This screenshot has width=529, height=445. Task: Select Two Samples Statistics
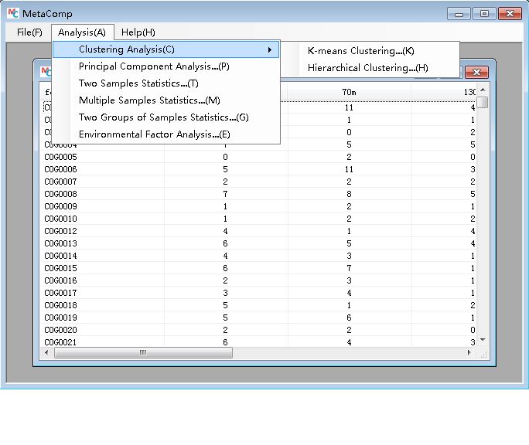[x=138, y=83]
